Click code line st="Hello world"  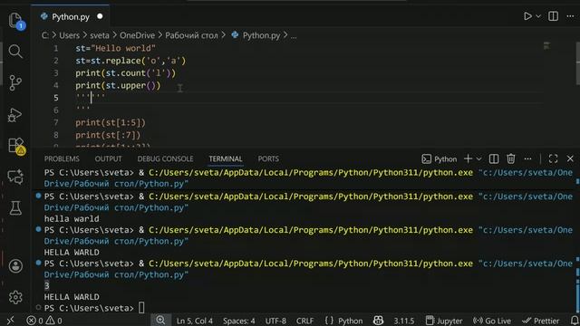pos(115,48)
